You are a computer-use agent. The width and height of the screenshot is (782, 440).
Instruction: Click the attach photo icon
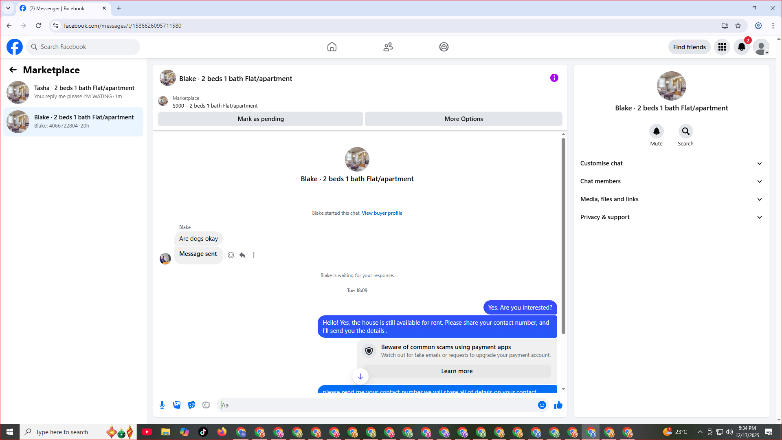[x=177, y=405]
